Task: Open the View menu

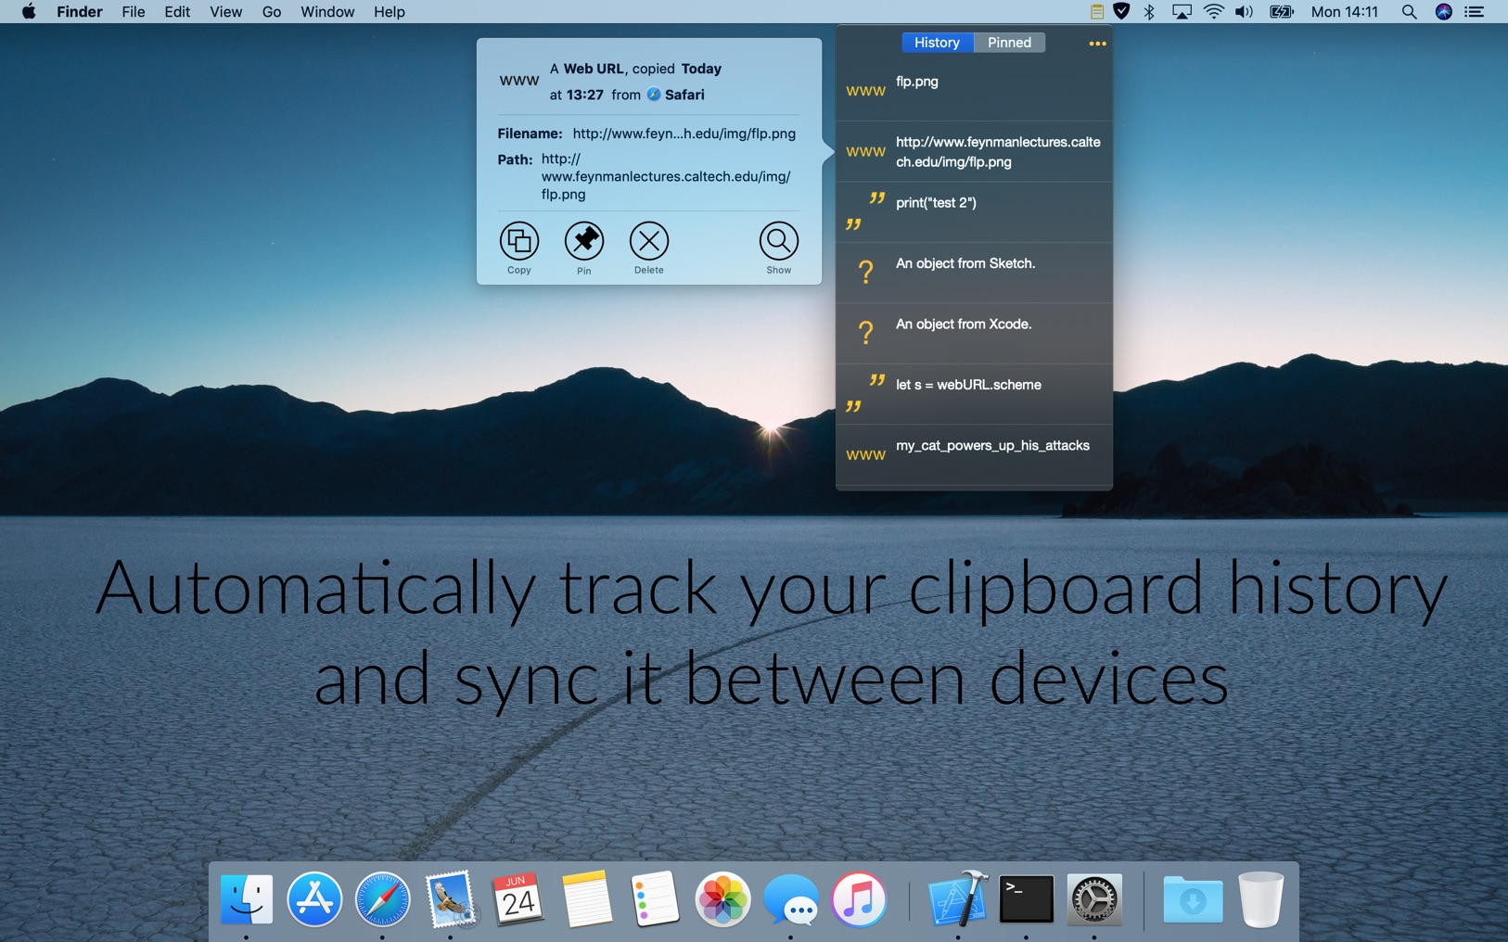Action: point(225,12)
